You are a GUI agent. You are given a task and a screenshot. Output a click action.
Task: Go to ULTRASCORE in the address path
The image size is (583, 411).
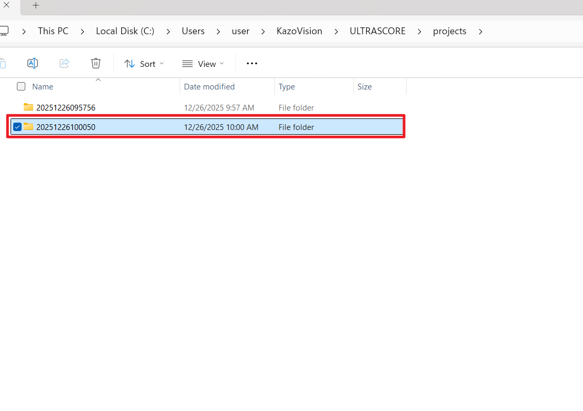point(378,31)
